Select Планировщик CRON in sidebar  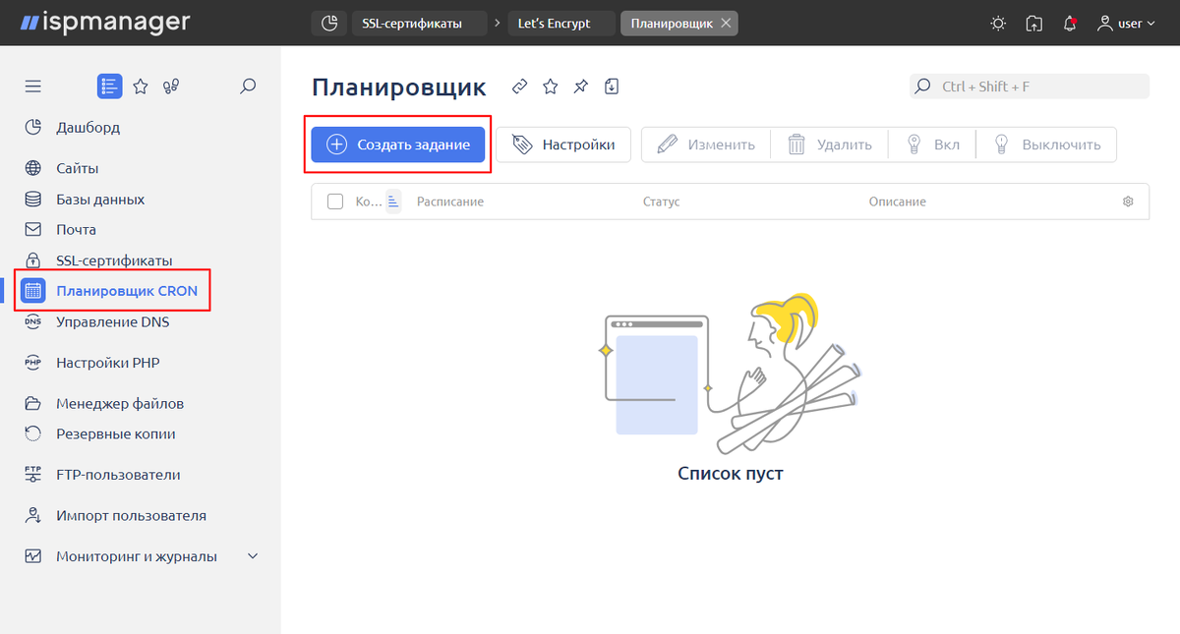point(126,291)
